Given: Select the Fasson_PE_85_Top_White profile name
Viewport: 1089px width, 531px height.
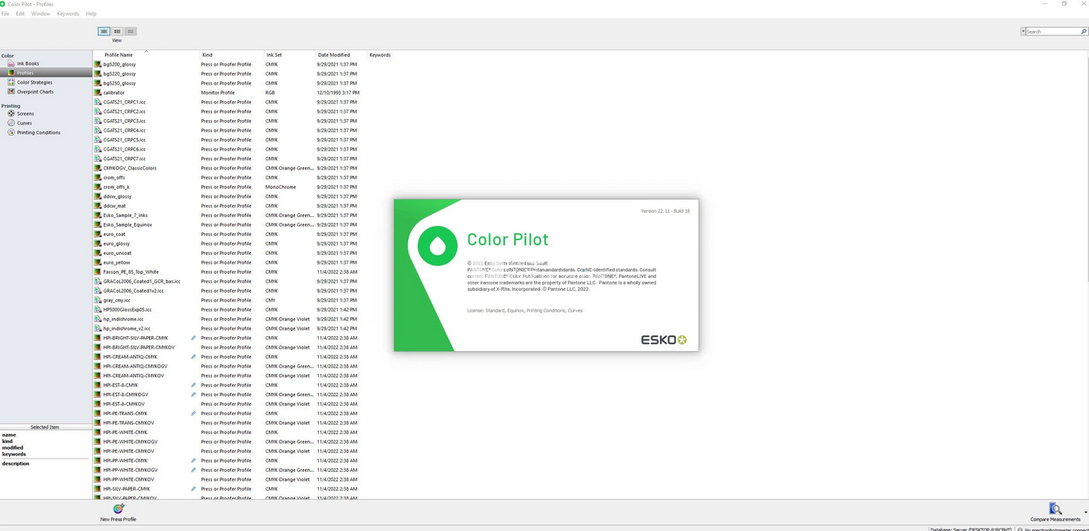Looking at the screenshot, I should [x=132, y=272].
